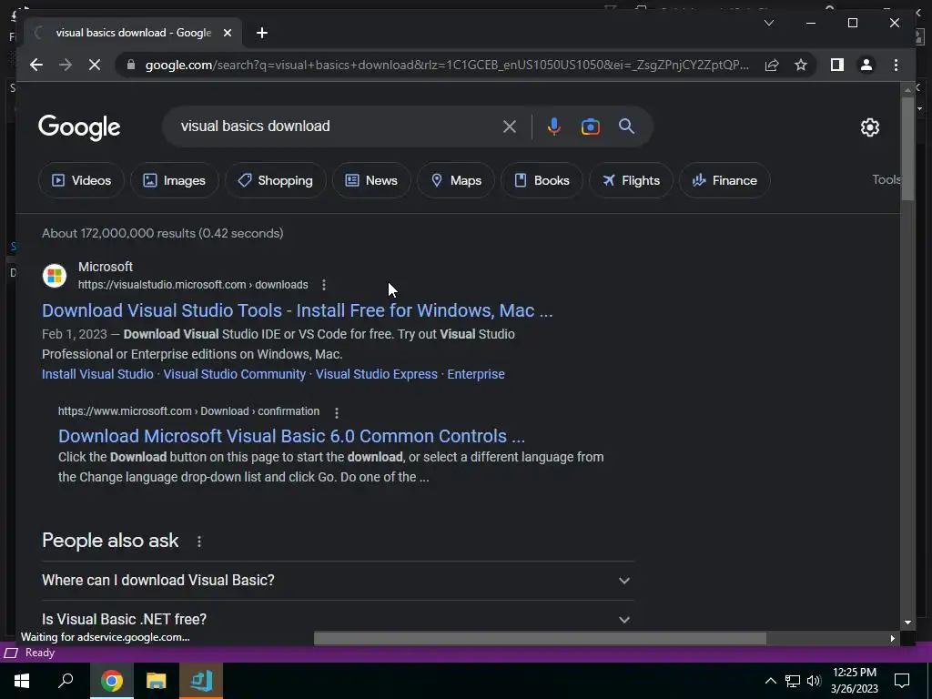Click the address bar URL

click(x=447, y=65)
